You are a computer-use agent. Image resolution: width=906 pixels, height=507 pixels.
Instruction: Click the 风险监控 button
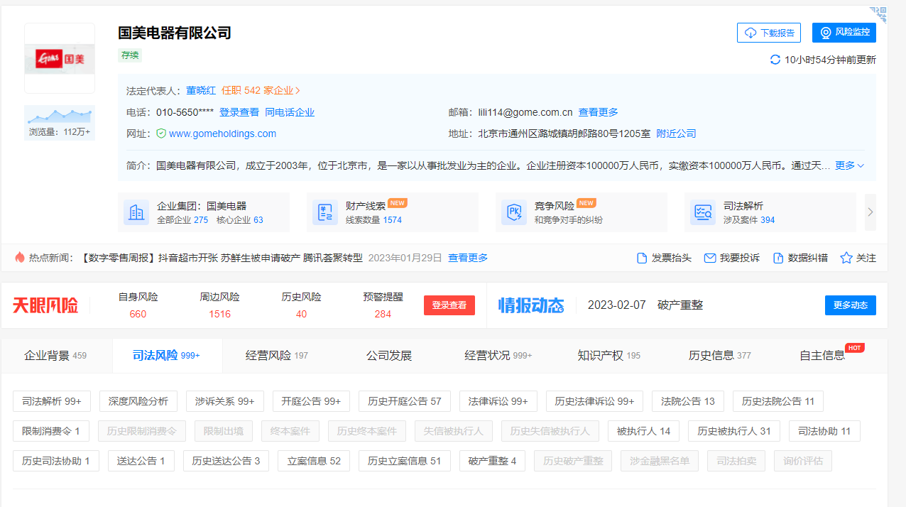tap(844, 33)
